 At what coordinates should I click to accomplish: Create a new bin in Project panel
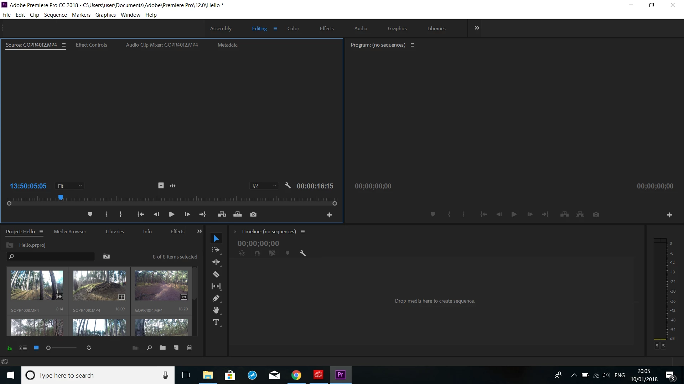tap(163, 348)
